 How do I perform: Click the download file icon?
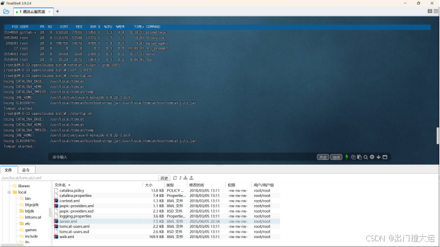(186, 178)
